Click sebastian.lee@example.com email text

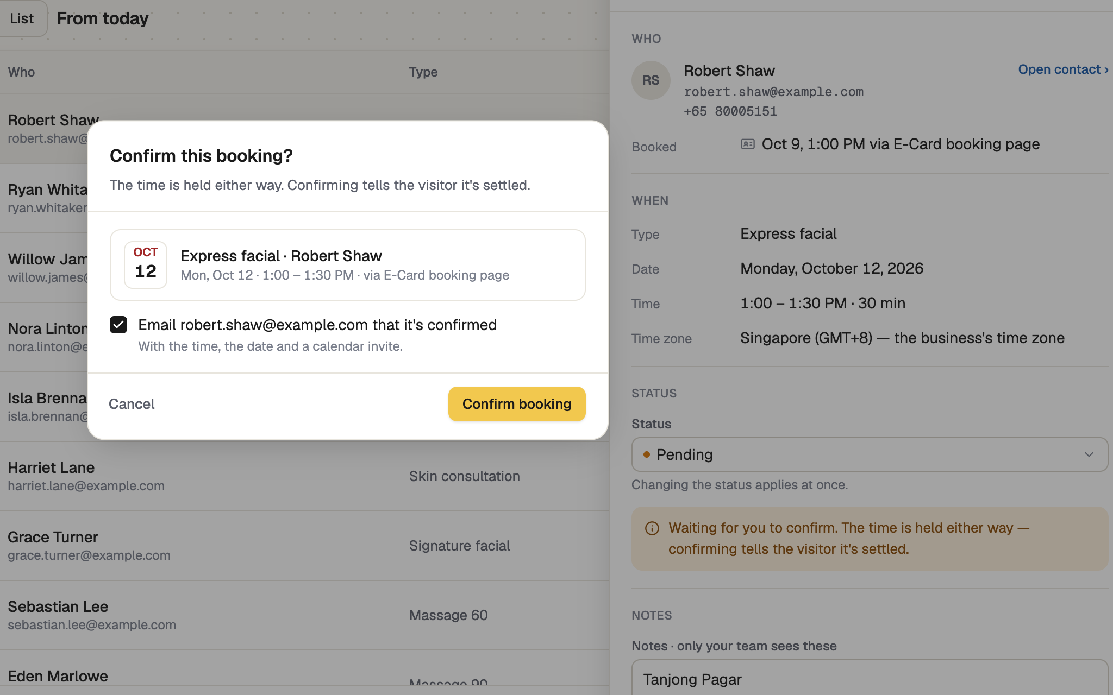point(92,625)
